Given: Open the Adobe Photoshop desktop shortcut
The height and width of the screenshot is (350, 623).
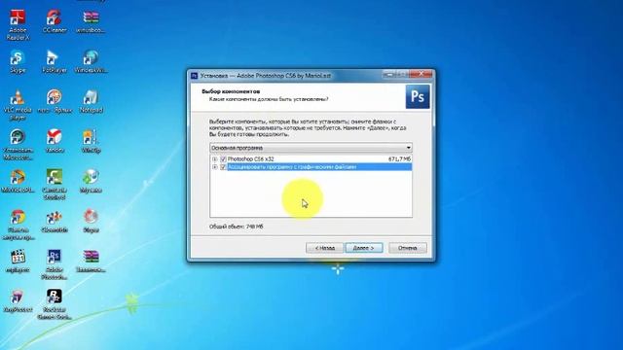Looking at the screenshot, I should click(55, 264).
